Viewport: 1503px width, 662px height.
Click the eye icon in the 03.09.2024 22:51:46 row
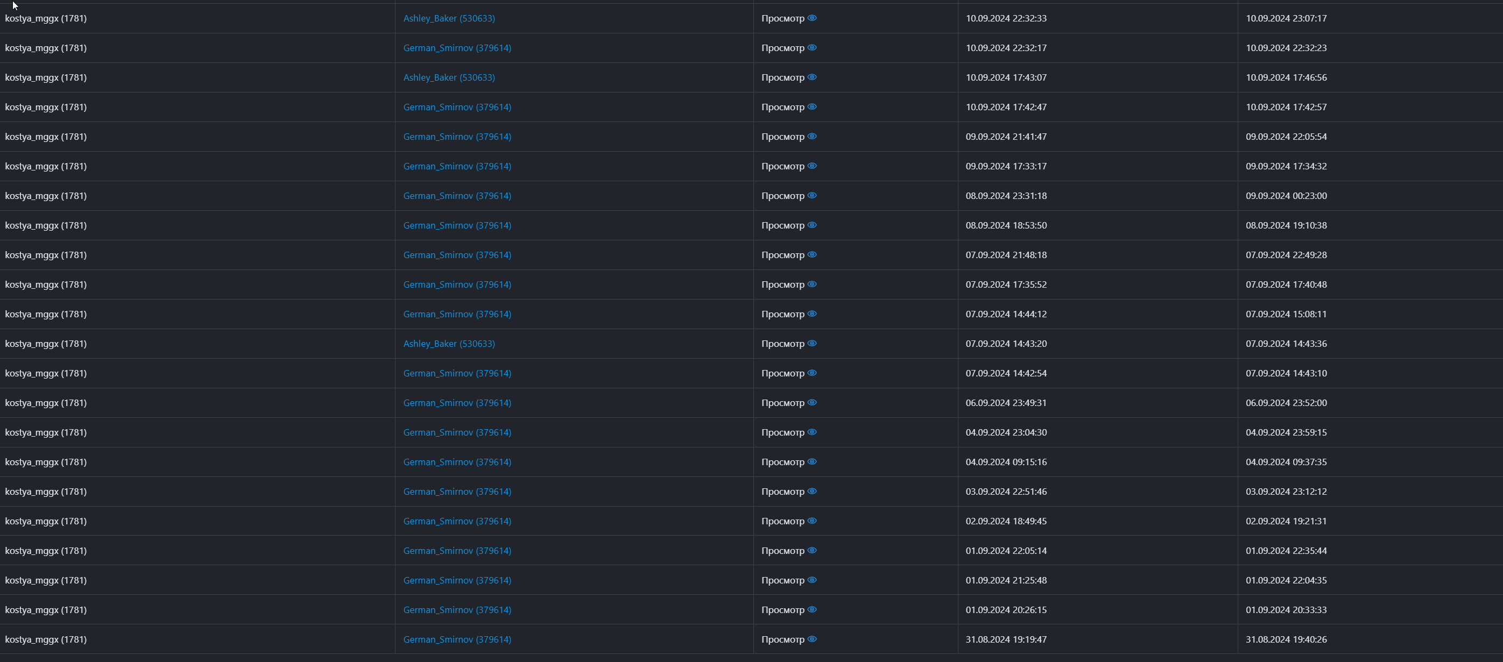(x=812, y=491)
